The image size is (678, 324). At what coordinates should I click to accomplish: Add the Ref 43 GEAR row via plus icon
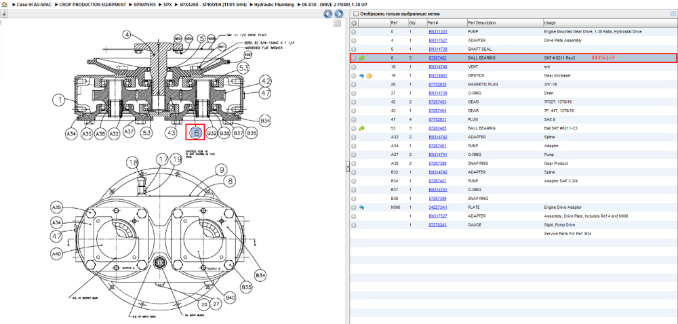354,110
